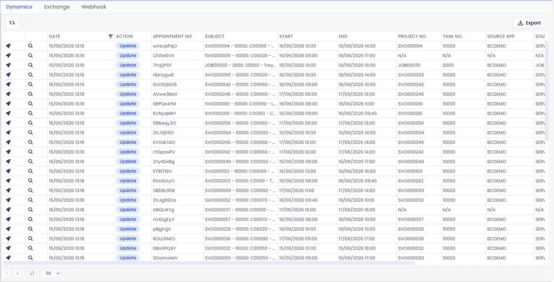Click Update badge in LZVEe5V4 row
The width and height of the screenshot is (554, 282).
(127, 55)
